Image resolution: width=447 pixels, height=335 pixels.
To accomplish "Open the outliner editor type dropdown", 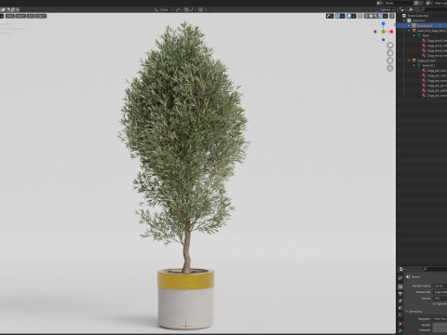I will pyautogui.click(x=402, y=9).
